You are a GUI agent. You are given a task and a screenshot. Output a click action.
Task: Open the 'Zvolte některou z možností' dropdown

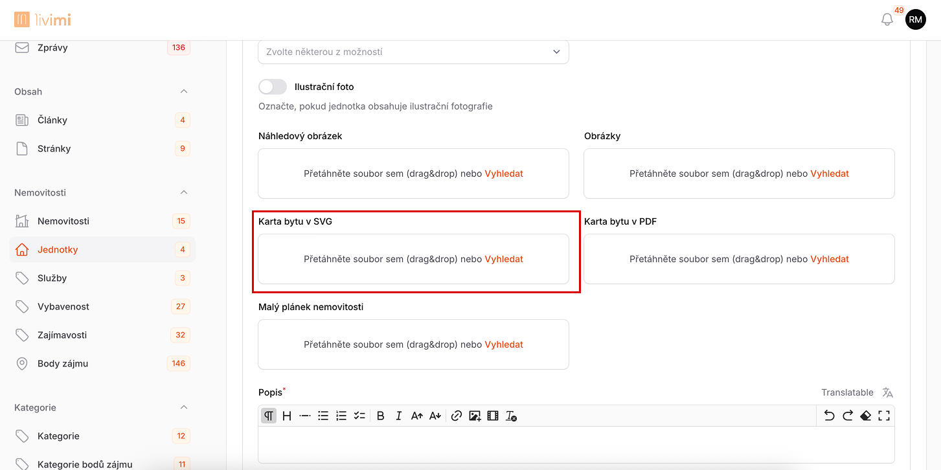tap(413, 52)
